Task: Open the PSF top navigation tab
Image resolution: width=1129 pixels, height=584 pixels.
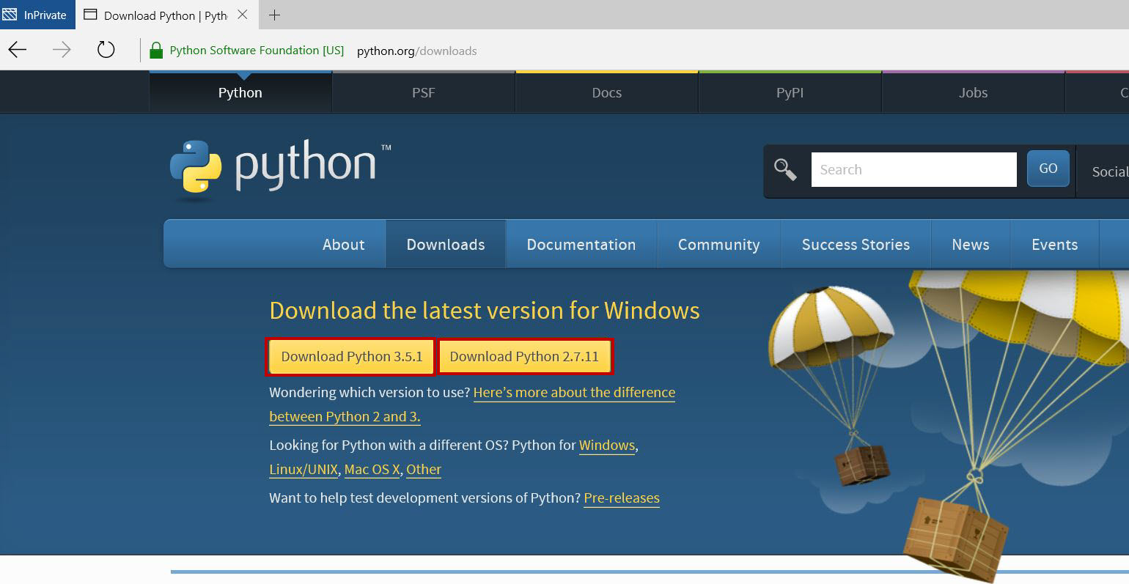Action: (x=424, y=92)
